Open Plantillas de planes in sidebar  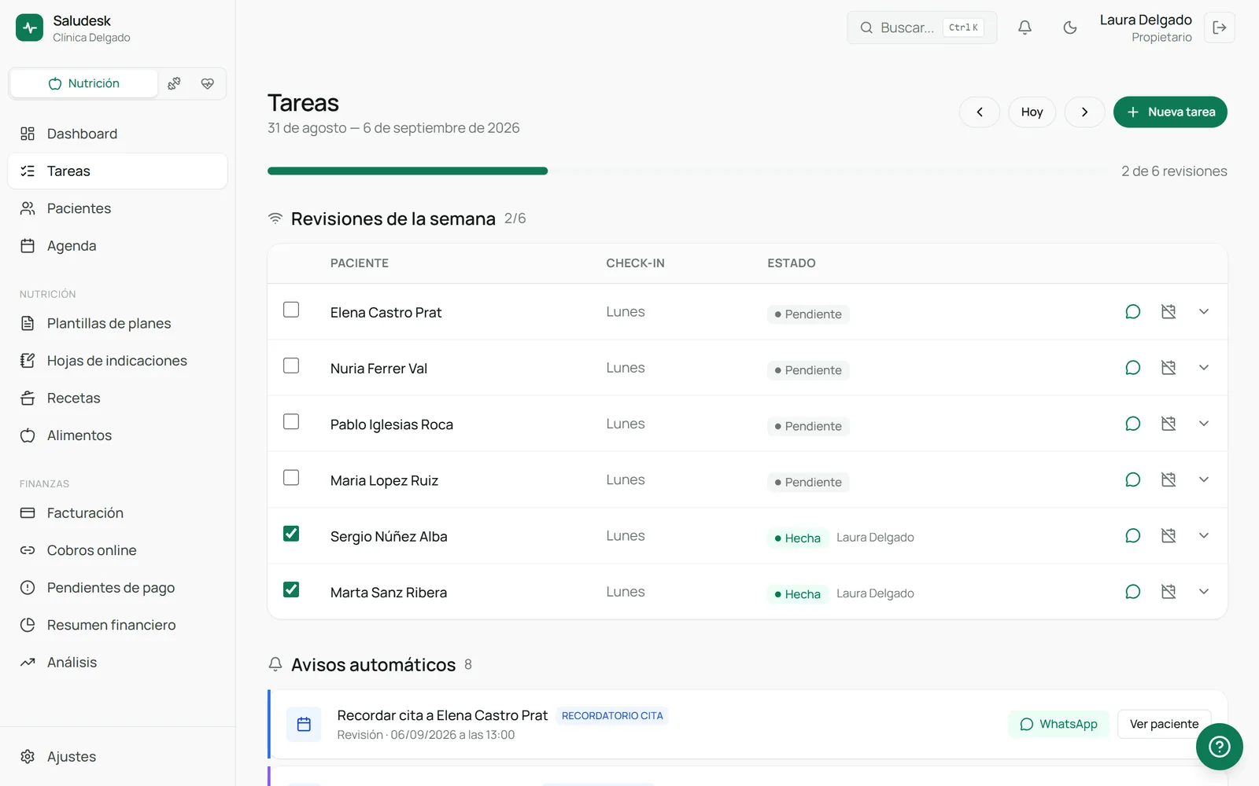tap(117, 324)
